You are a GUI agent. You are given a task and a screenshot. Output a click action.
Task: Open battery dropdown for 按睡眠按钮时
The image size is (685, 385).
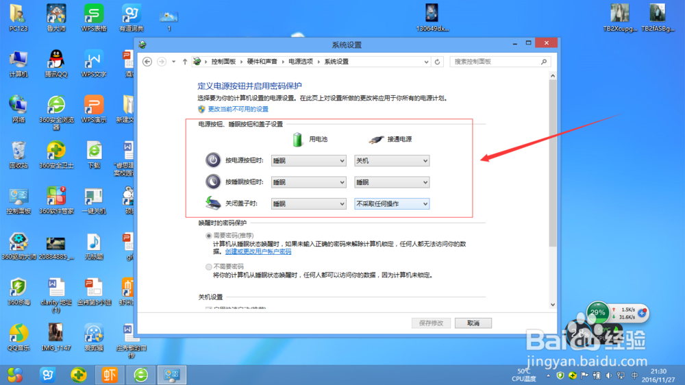point(308,182)
